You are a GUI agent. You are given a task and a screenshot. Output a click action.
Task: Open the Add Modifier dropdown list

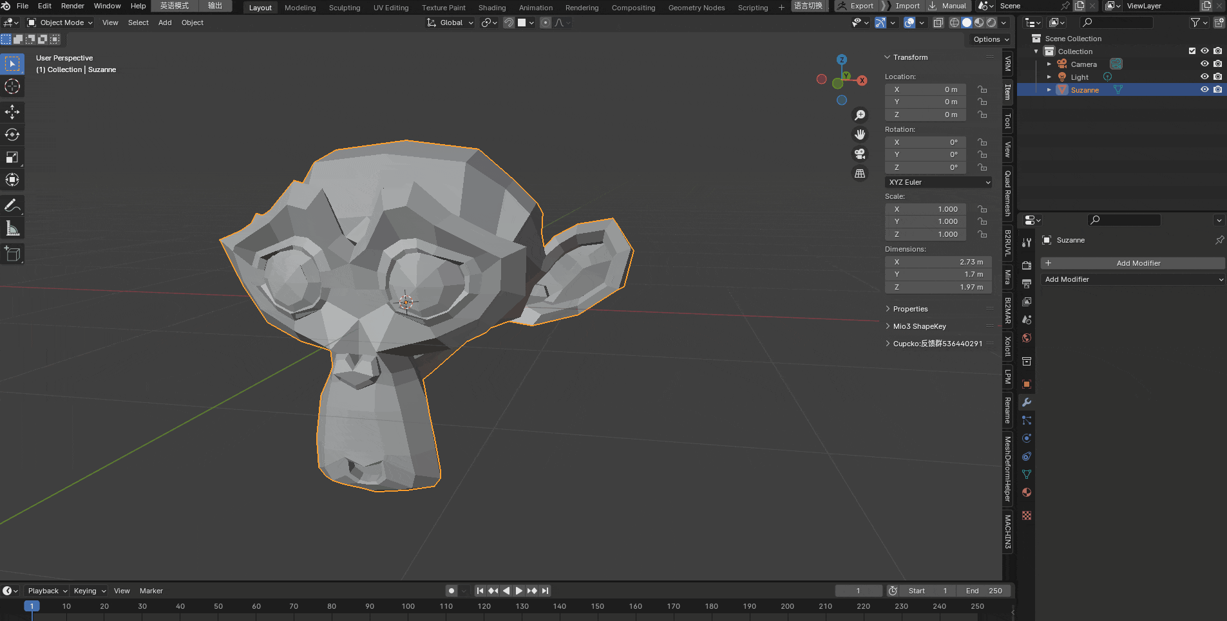tap(1134, 279)
